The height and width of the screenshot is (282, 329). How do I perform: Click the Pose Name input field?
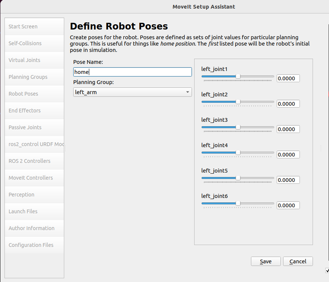(133, 72)
